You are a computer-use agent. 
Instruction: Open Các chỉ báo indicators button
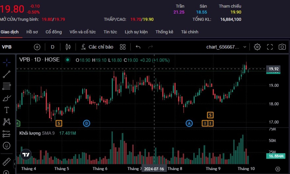pyautogui.click(x=97, y=47)
